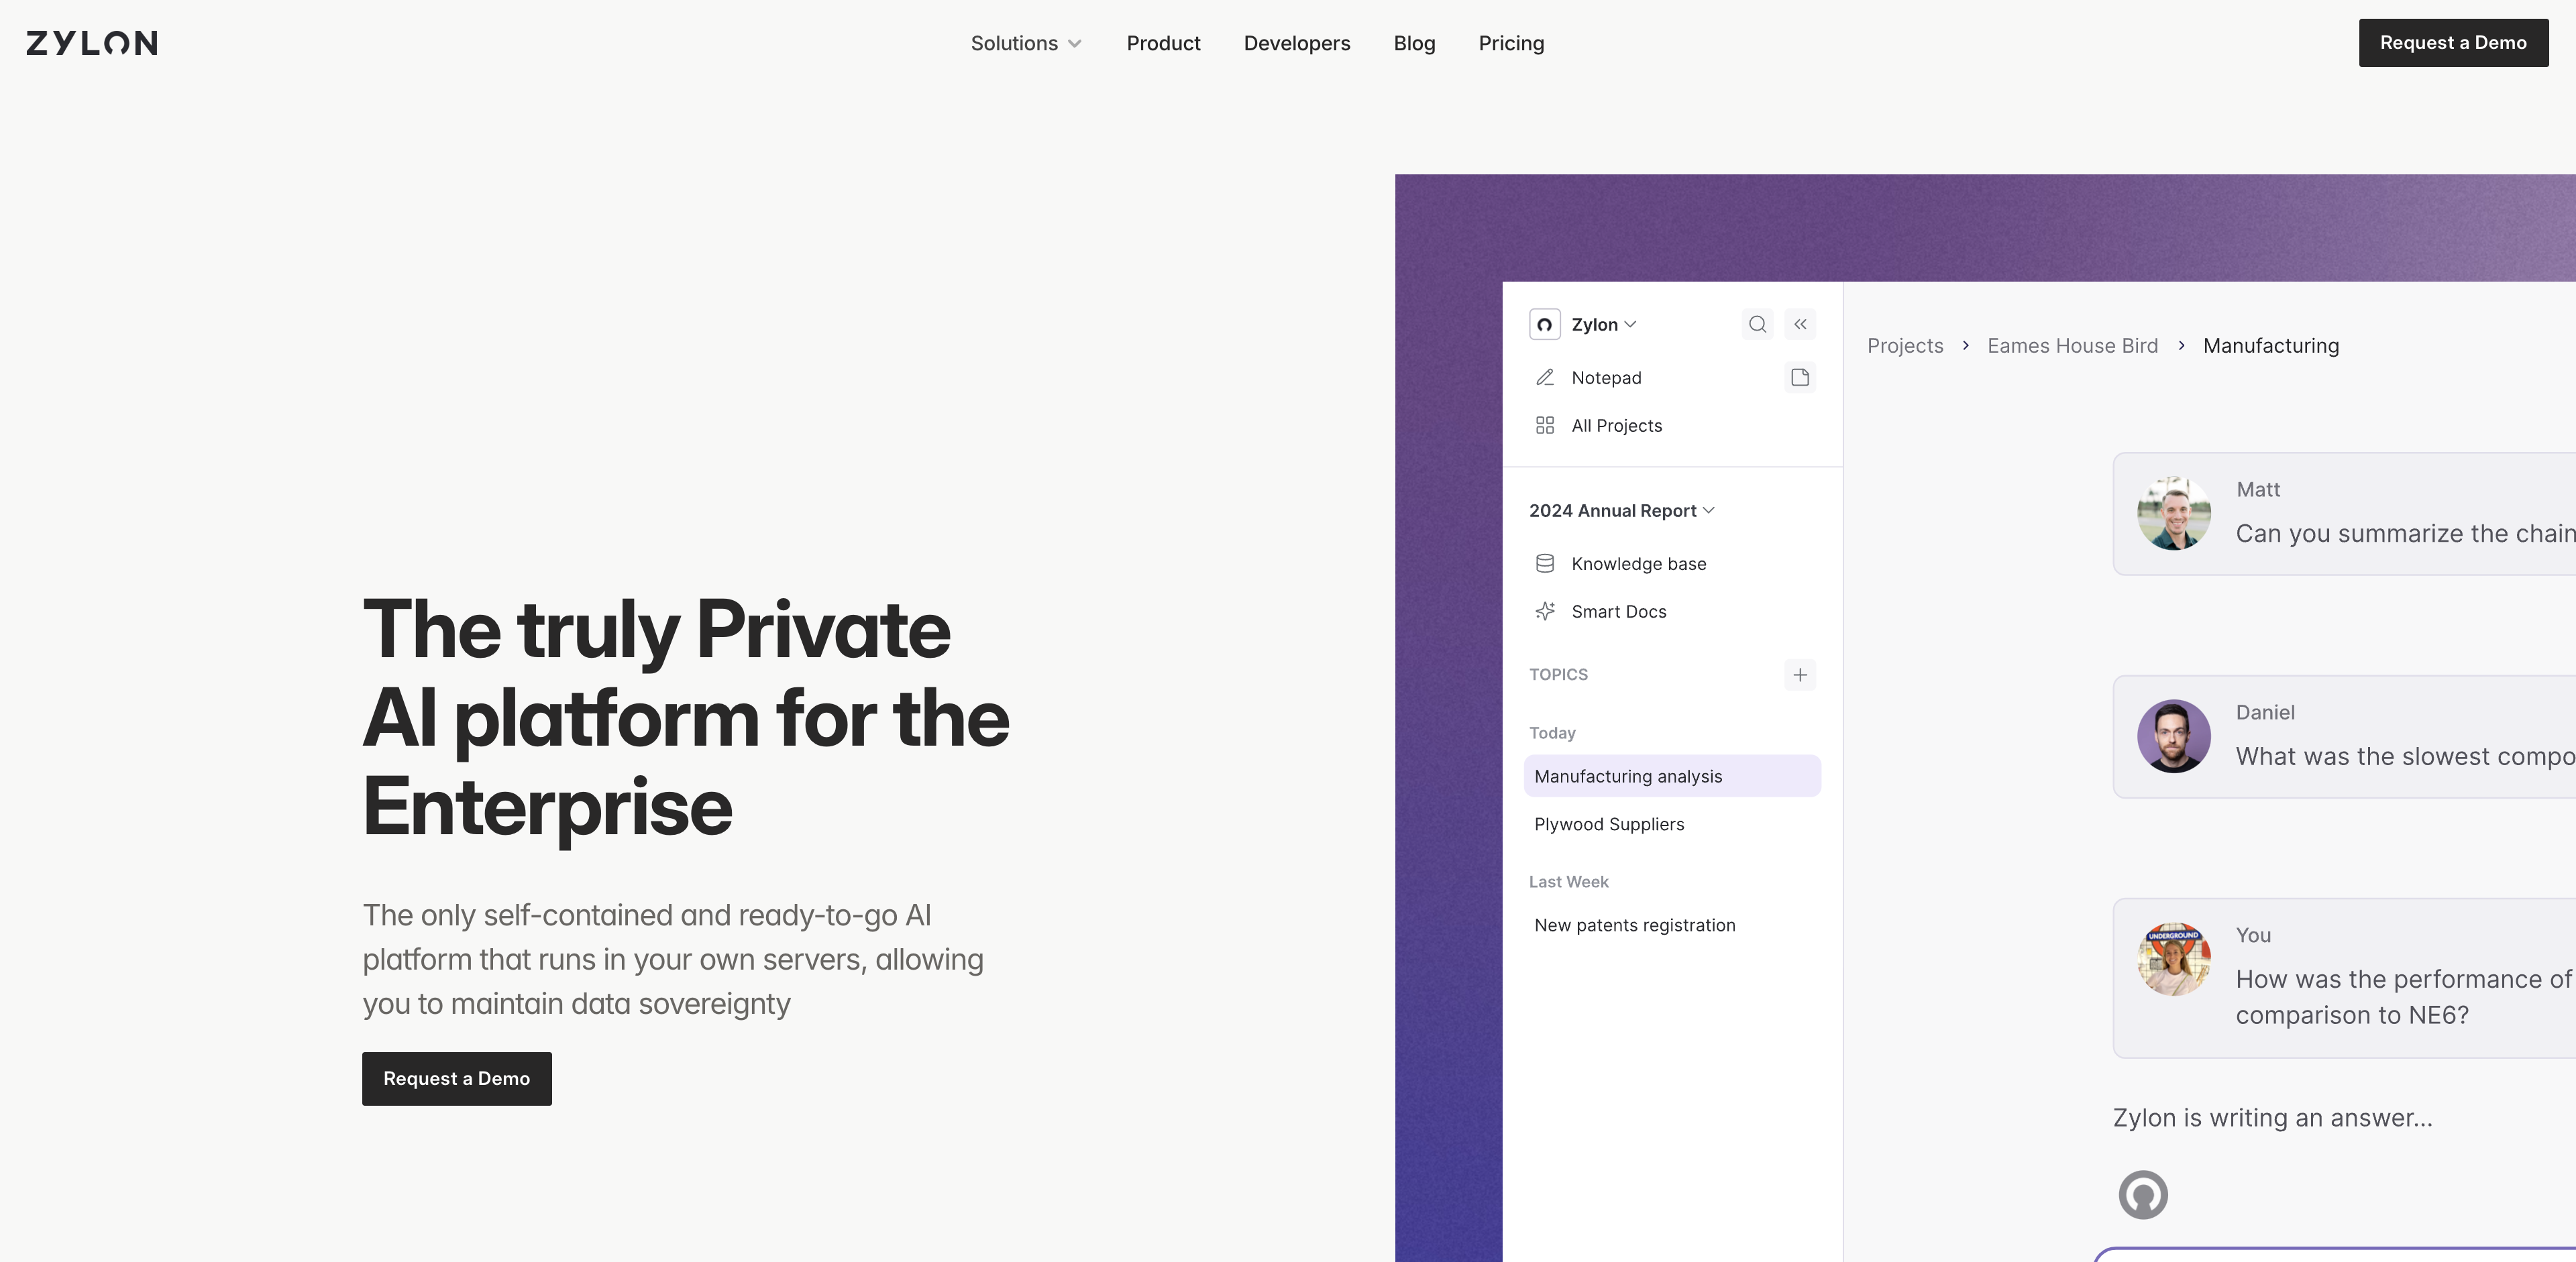
Task: Click the inline Request a Demo link
Action: coord(457,1078)
